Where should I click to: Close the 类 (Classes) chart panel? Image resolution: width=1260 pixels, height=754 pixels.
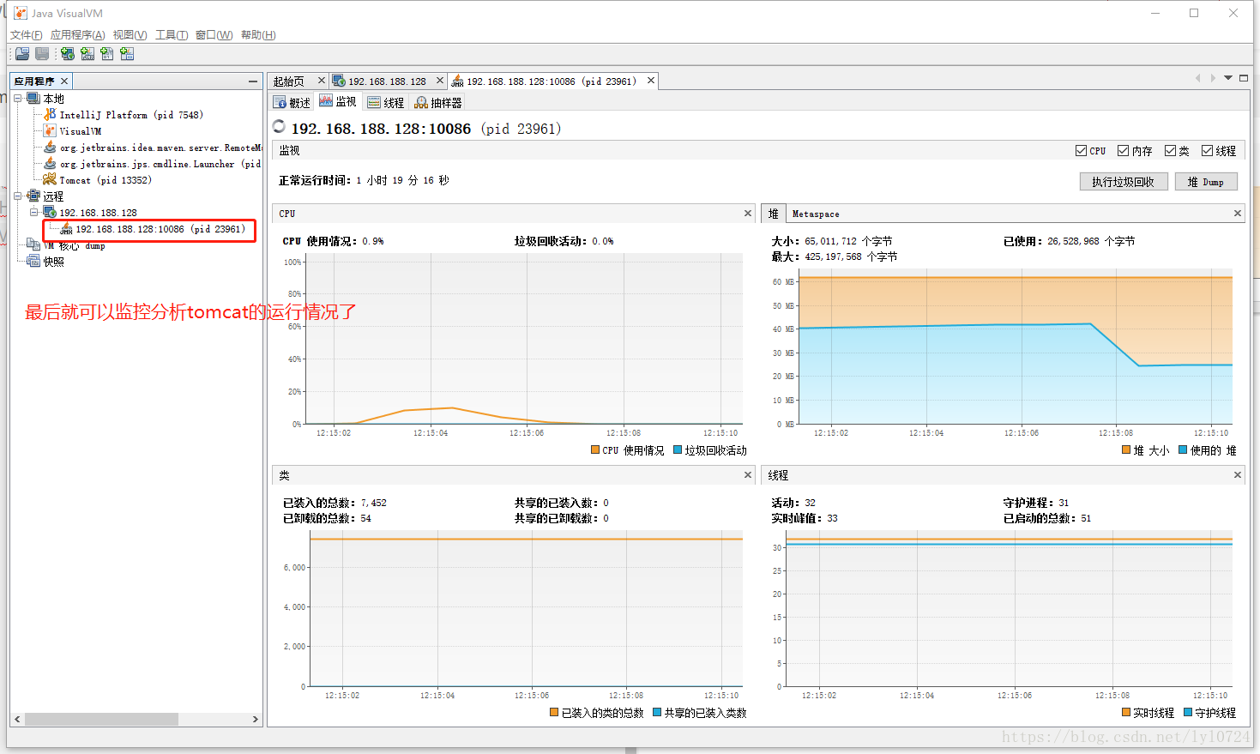tap(748, 475)
